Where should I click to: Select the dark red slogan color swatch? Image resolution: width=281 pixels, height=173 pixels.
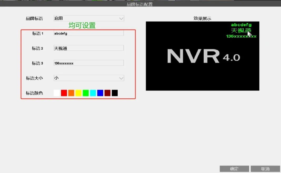tap(108, 93)
